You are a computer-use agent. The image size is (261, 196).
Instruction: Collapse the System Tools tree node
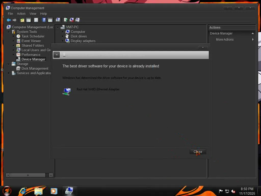[9, 32]
